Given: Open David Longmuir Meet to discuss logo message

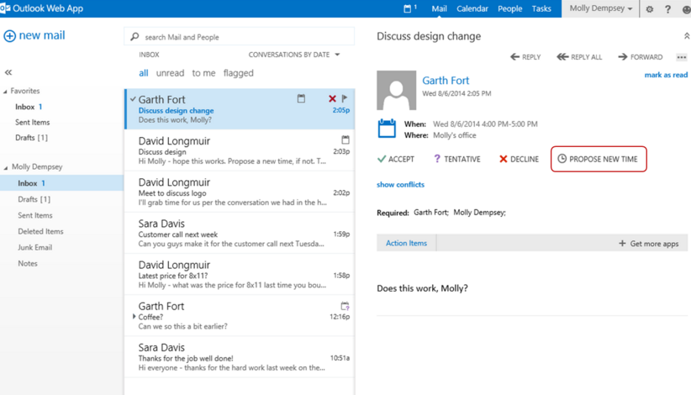Looking at the screenshot, I should 240,192.
